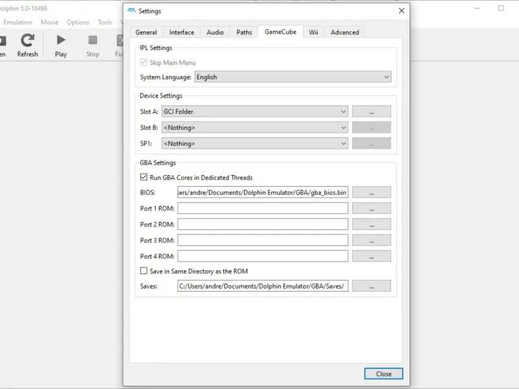
Task: Click the 'GBA Settings' group label
Action: pyautogui.click(x=158, y=163)
